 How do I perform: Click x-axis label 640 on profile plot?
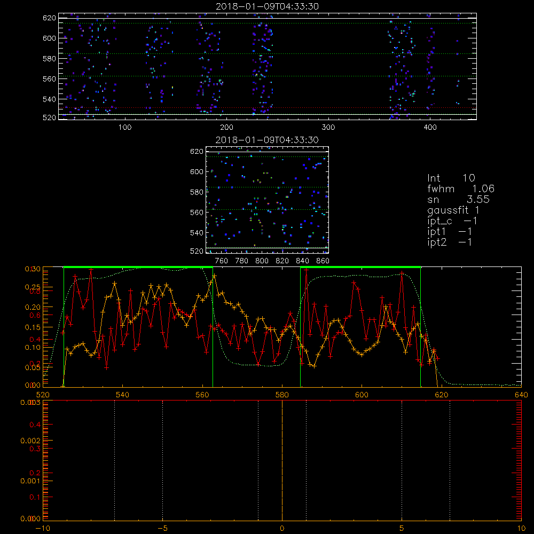click(521, 395)
